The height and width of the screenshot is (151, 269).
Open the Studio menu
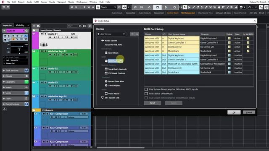[x=71, y=2]
